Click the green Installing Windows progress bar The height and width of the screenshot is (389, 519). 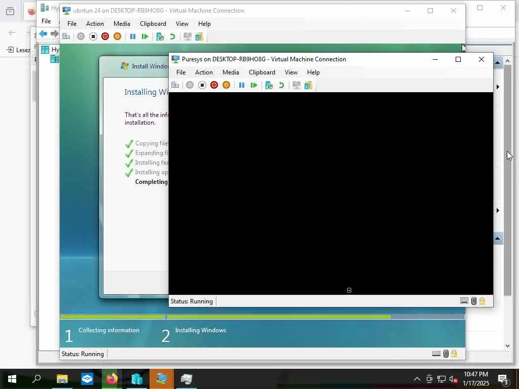pyautogui.click(x=278, y=317)
